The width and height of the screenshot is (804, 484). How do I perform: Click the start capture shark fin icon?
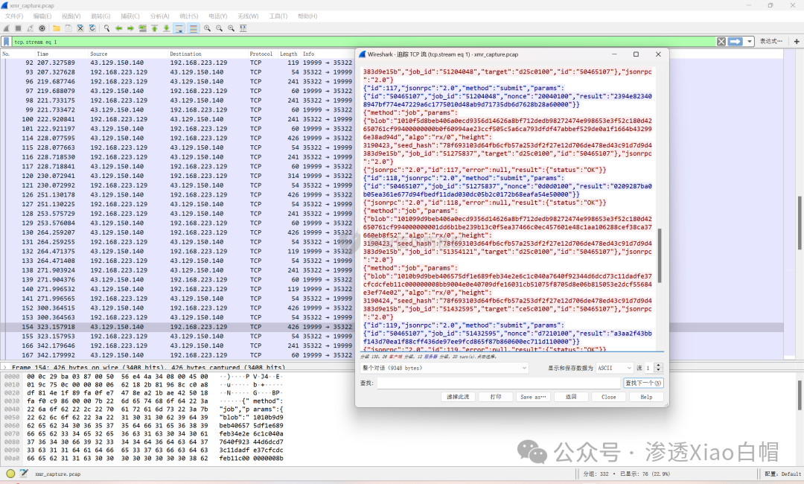(x=7, y=28)
